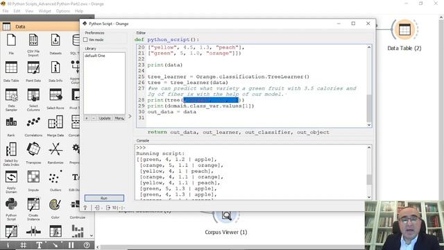This screenshot has width=444, height=250.
Task: Click the Run button
Action: [x=104, y=198]
